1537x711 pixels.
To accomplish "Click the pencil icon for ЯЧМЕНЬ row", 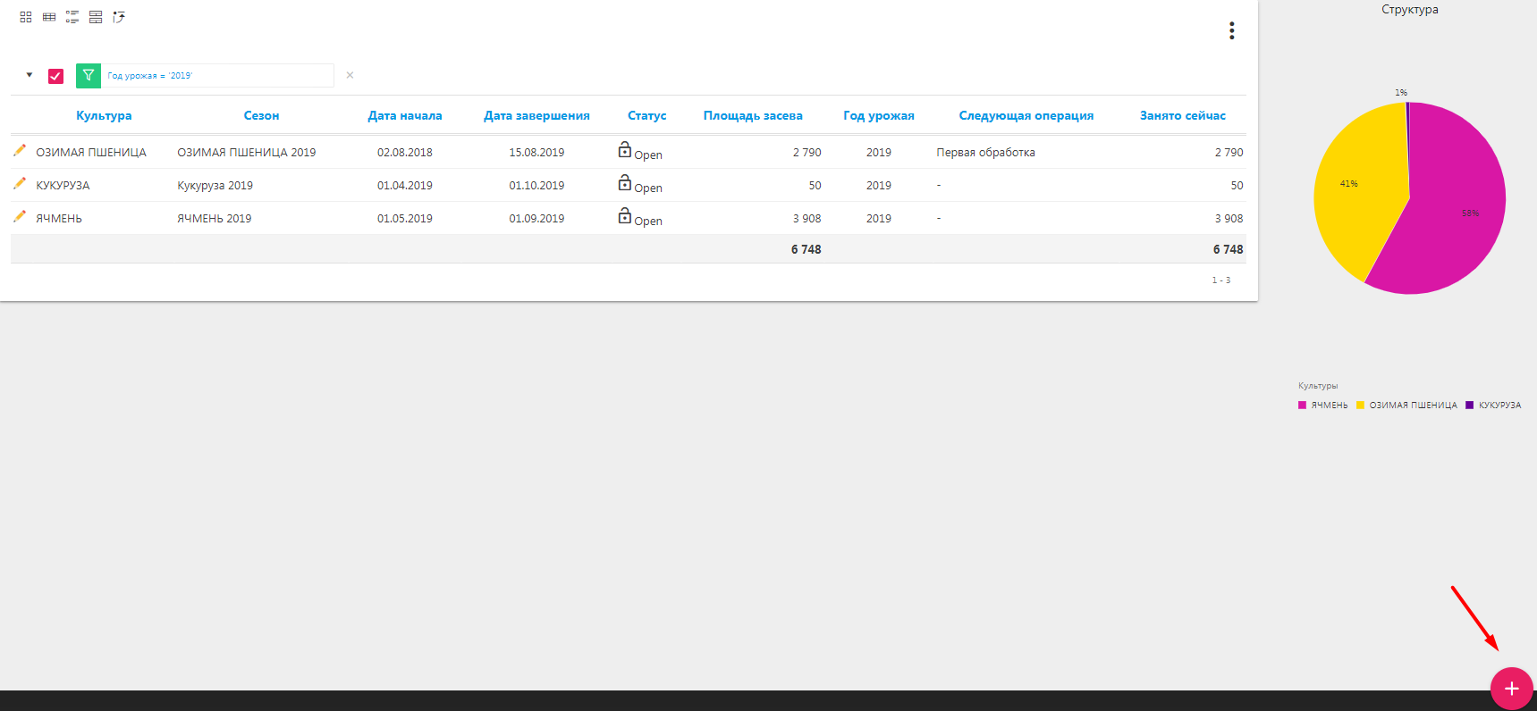I will [20, 217].
